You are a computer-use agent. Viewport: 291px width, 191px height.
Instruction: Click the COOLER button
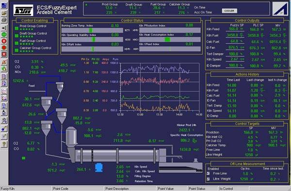(229, 11)
